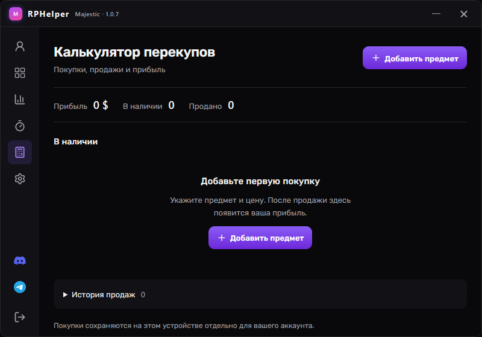
Task: Select the calculator icon in sidebar
Action: click(20, 152)
